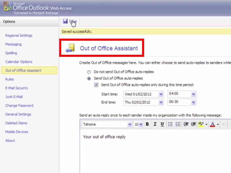Open the Rules settings page
231x173 pixels.
9,79
